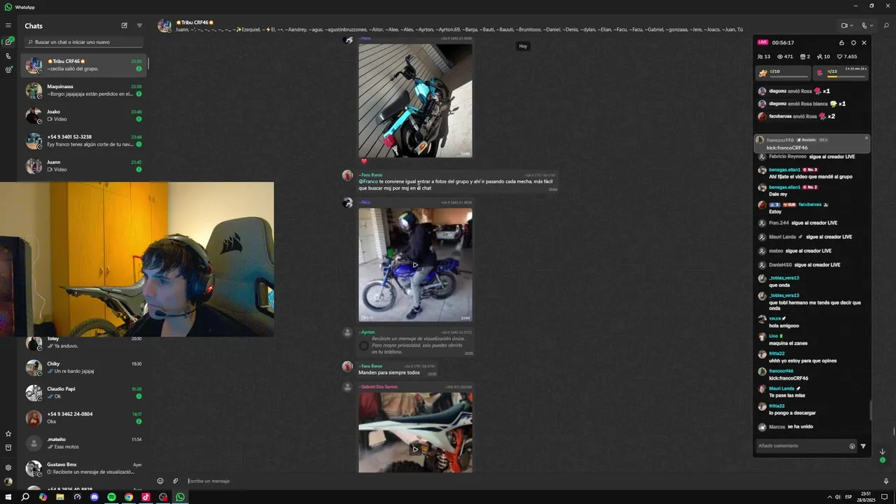Search inside the Tribu CRF46 conversation

[x=886, y=26]
